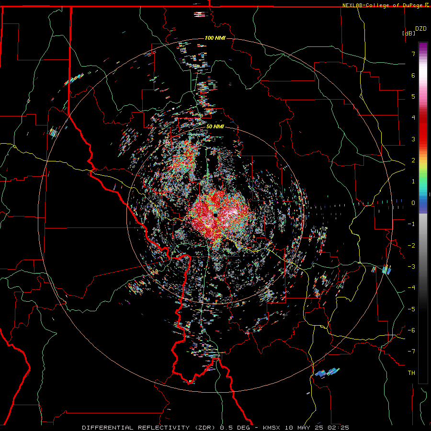The image size is (431, 431).
Task: Click the 50 NMI range ring label
Action: coord(215,126)
